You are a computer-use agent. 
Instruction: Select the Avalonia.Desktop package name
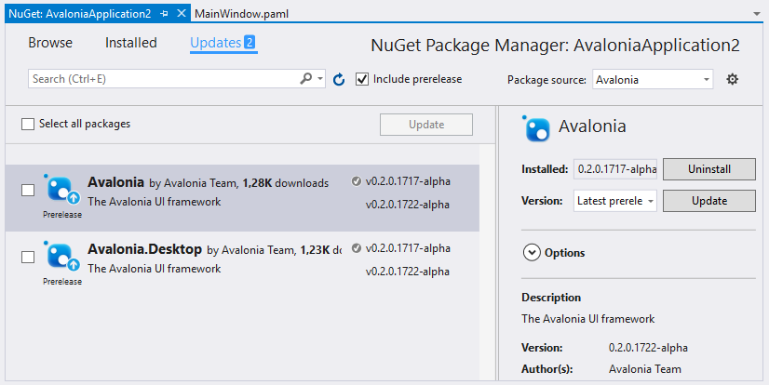click(144, 249)
